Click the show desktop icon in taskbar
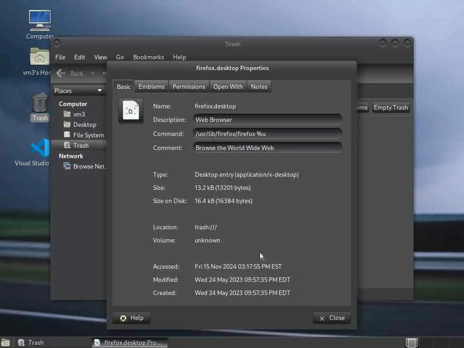Viewport: 464px width, 348px height. point(5,343)
